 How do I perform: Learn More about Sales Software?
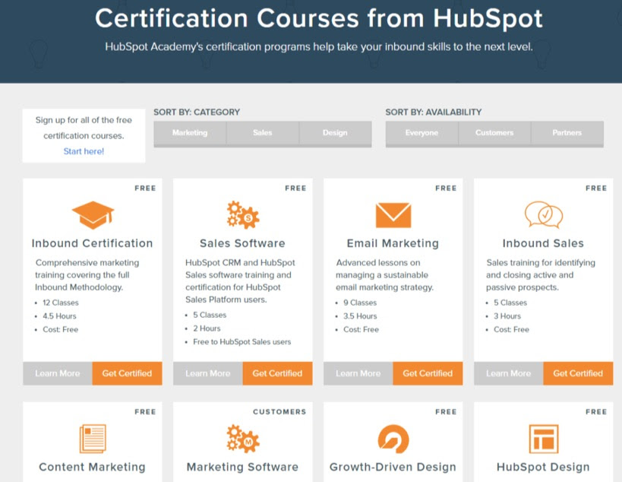pyautogui.click(x=208, y=373)
